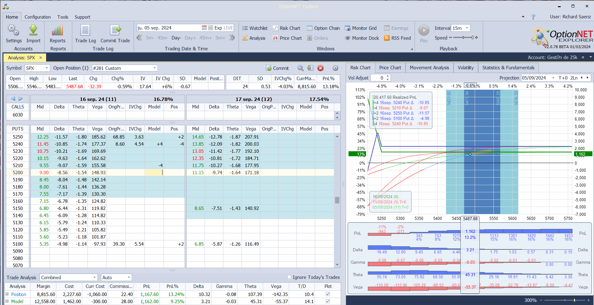Open the RSS Feed window
The height and width of the screenshot is (305, 594).
(x=397, y=38)
